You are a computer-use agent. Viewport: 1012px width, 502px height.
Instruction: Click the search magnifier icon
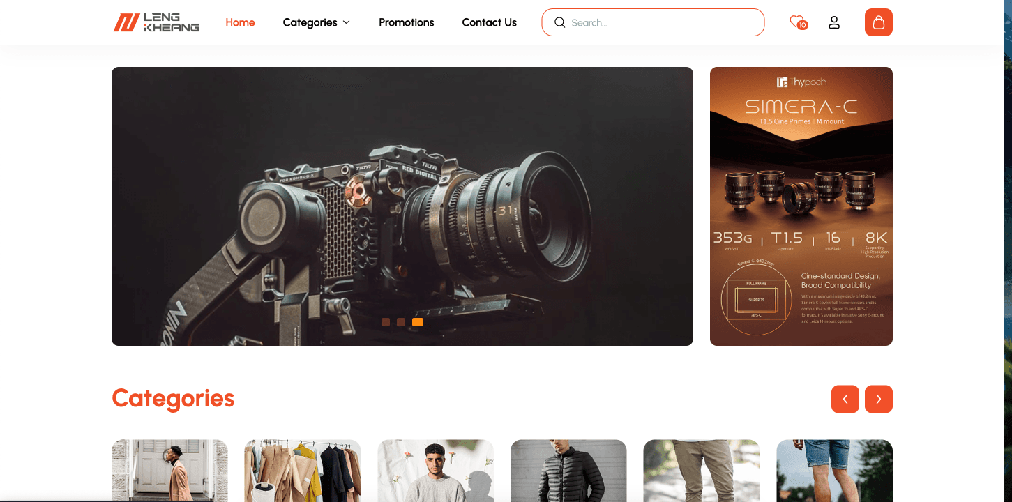coord(559,22)
